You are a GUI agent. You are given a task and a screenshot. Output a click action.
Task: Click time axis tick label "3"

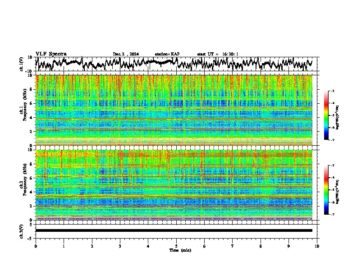[120, 246]
